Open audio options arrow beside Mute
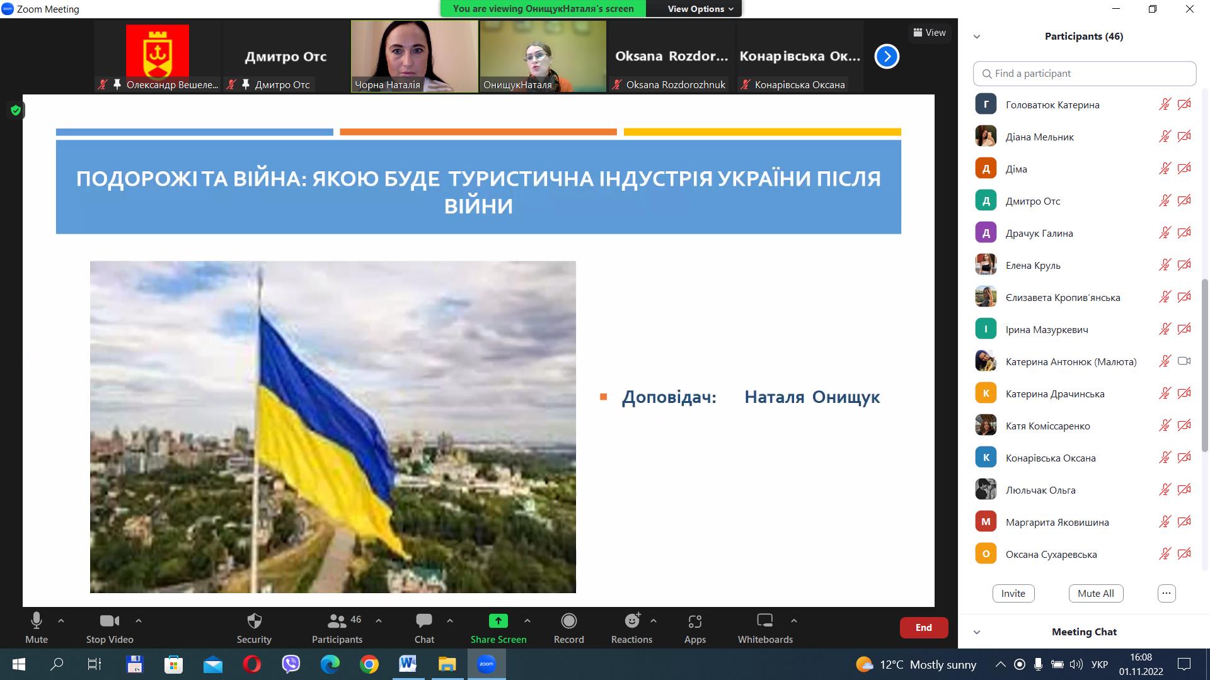The image size is (1210, 680). pos(61,621)
